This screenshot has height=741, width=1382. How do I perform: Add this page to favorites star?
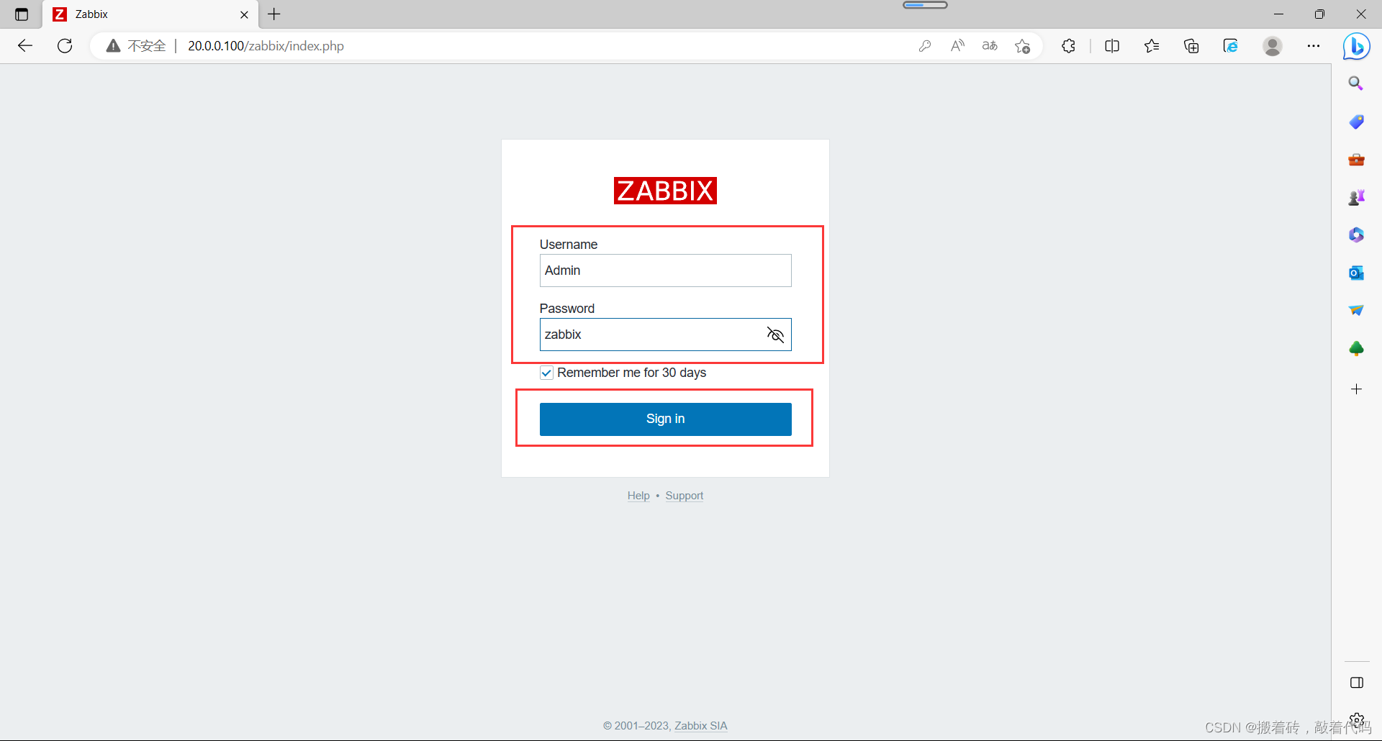pyautogui.click(x=1022, y=46)
